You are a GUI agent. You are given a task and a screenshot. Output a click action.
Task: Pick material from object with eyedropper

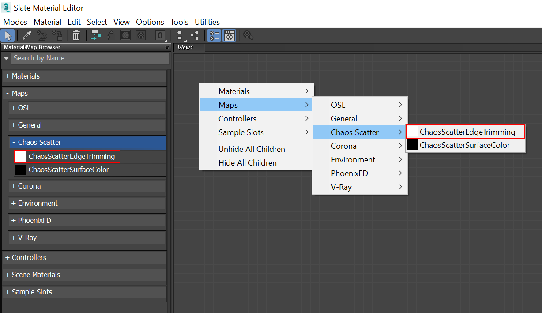click(x=27, y=36)
